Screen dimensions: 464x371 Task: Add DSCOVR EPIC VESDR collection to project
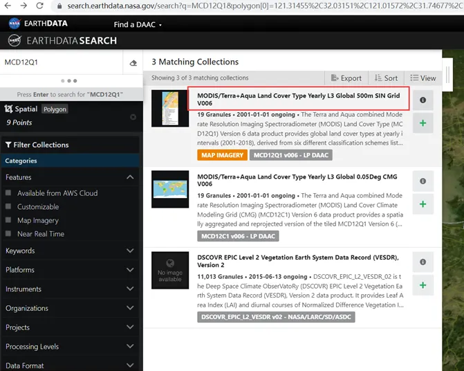[423, 285]
